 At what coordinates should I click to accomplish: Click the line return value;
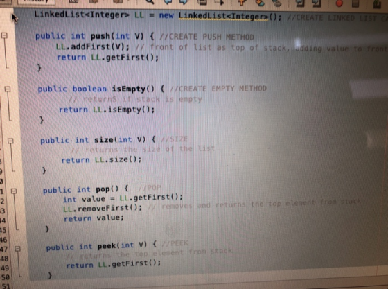pyautogui.click(x=94, y=218)
